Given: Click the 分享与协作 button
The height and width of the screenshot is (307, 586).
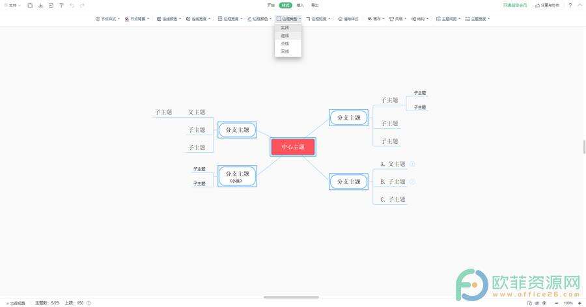Looking at the screenshot, I should point(548,5).
